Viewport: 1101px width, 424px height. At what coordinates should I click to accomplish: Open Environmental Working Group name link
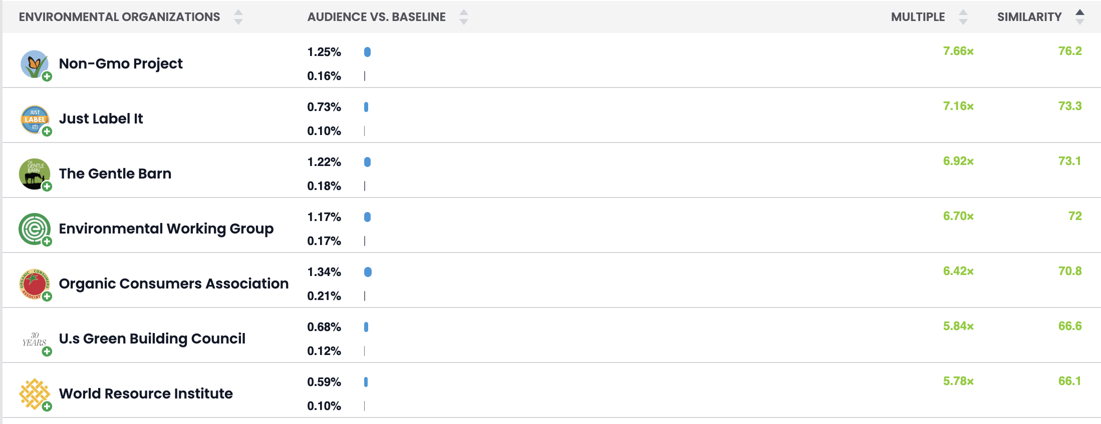click(x=166, y=228)
